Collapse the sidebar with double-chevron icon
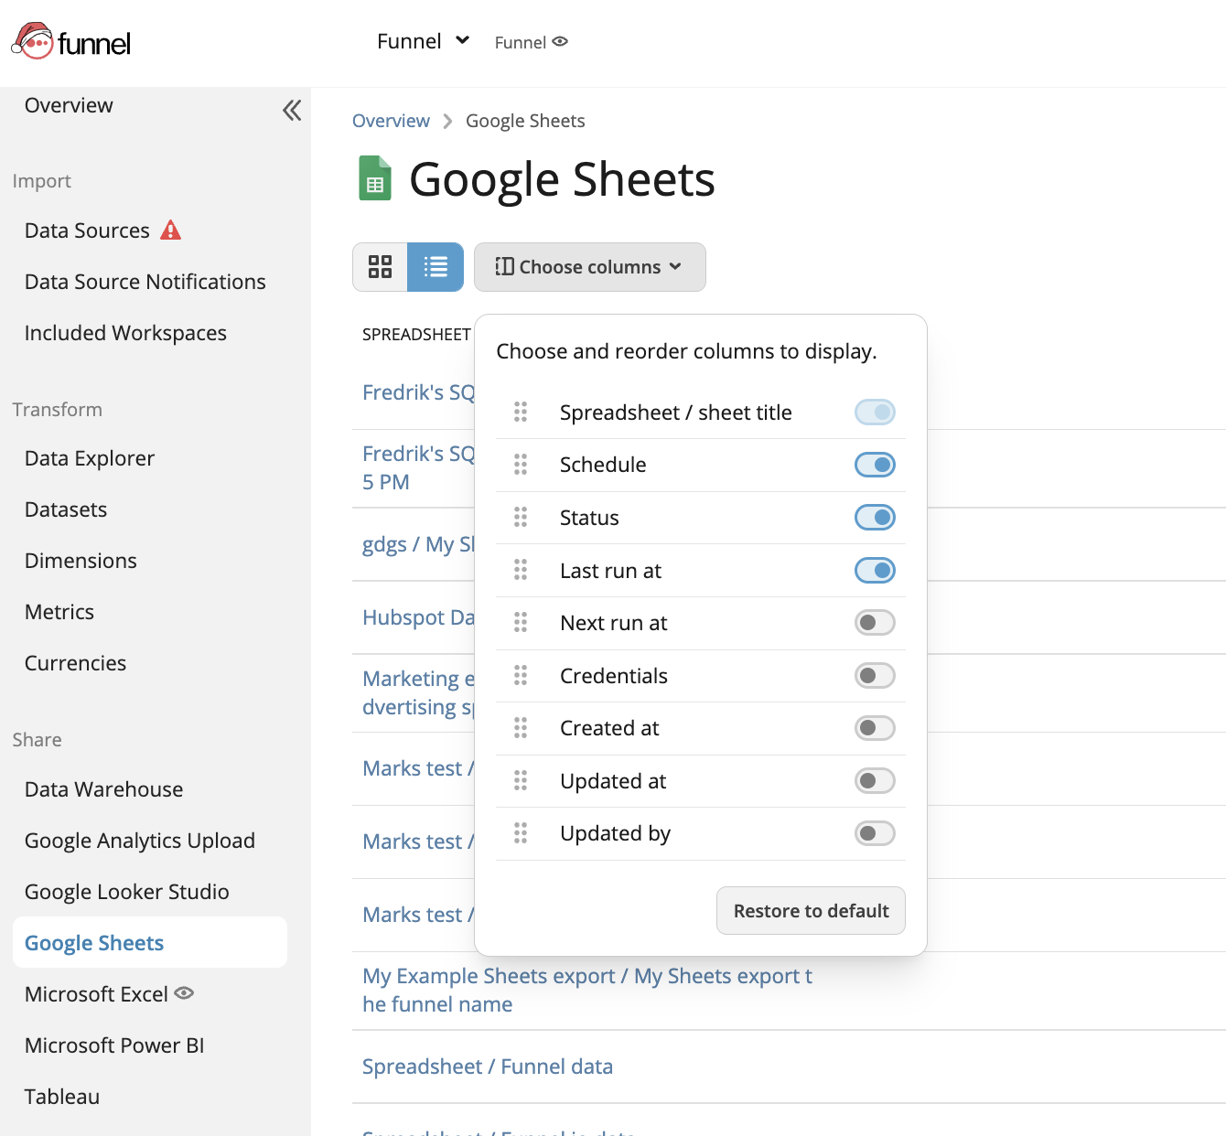Image resolution: width=1226 pixels, height=1136 pixels. [292, 111]
